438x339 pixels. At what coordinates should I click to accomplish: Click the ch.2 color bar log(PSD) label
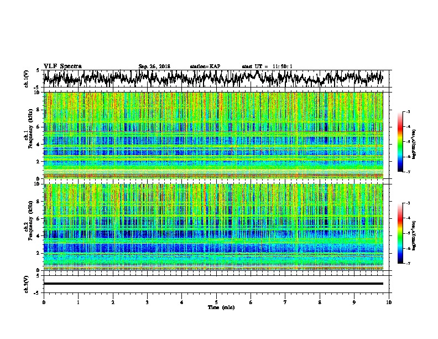pyautogui.click(x=414, y=235)
